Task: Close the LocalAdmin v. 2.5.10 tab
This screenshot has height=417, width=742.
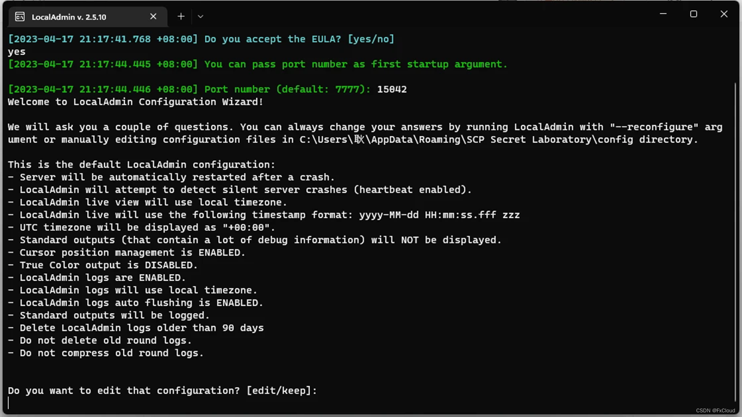Action: pyautogui.click(x=153, y=16)
